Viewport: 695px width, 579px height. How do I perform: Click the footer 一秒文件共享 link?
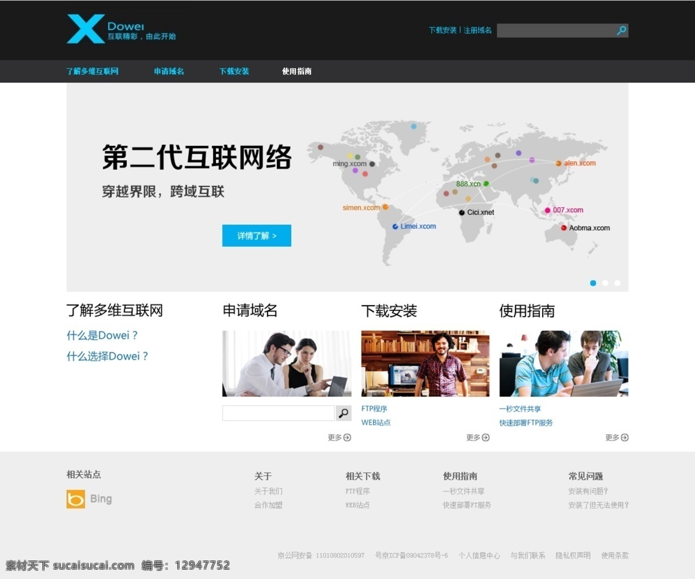pyautogui.click(x=464, y=491)
